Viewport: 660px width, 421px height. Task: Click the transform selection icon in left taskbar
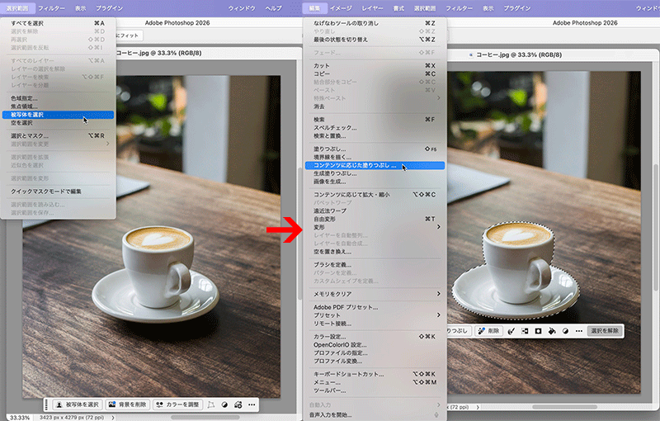click(211, 404)
